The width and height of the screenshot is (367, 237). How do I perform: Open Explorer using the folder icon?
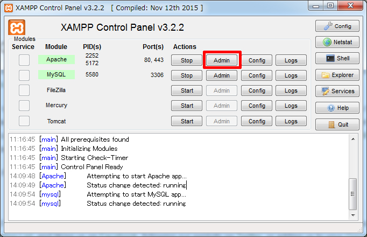point(337,75)
